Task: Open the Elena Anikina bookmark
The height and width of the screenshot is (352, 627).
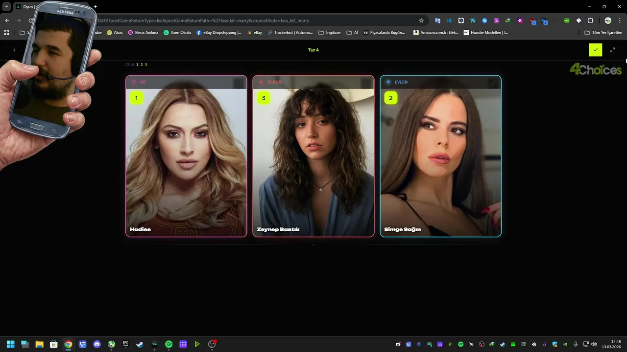Action: (143, 32)
